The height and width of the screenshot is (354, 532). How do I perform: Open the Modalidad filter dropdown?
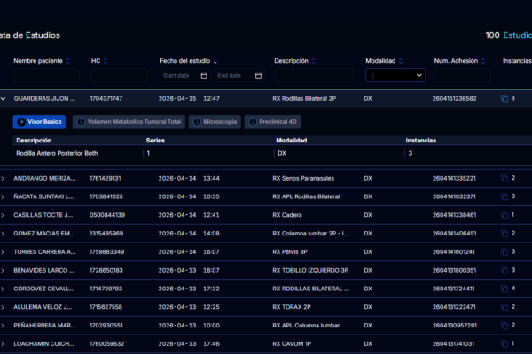[x=395, y=76]
